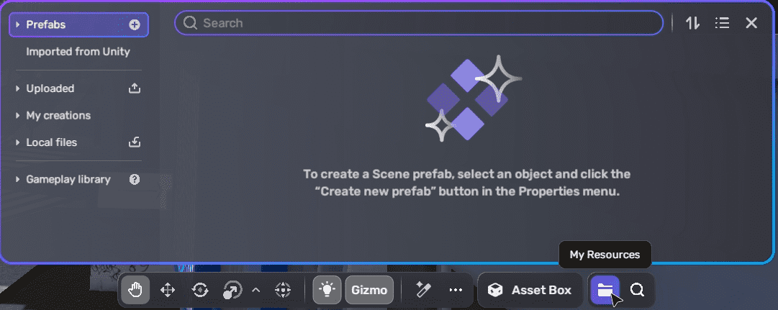Viewport: 778px width, 310px height.
Task: Select the Hand pan tool
Action: (x=135, y=290)
